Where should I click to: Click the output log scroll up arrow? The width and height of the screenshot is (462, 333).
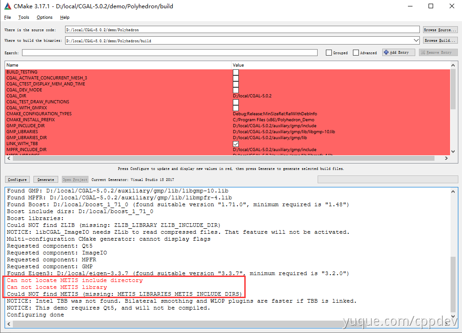pos(453,191)
